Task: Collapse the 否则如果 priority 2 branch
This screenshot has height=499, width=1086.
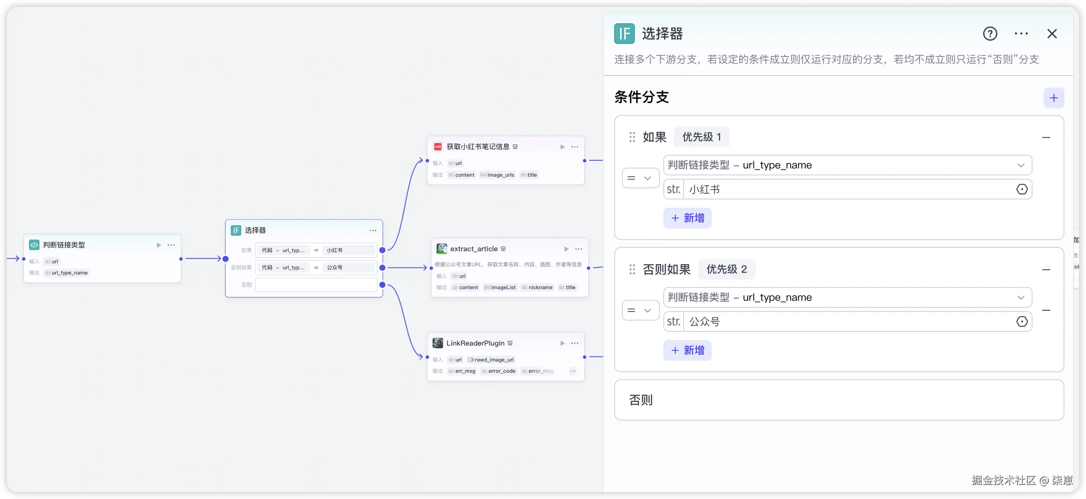Action: (1046, 270)
